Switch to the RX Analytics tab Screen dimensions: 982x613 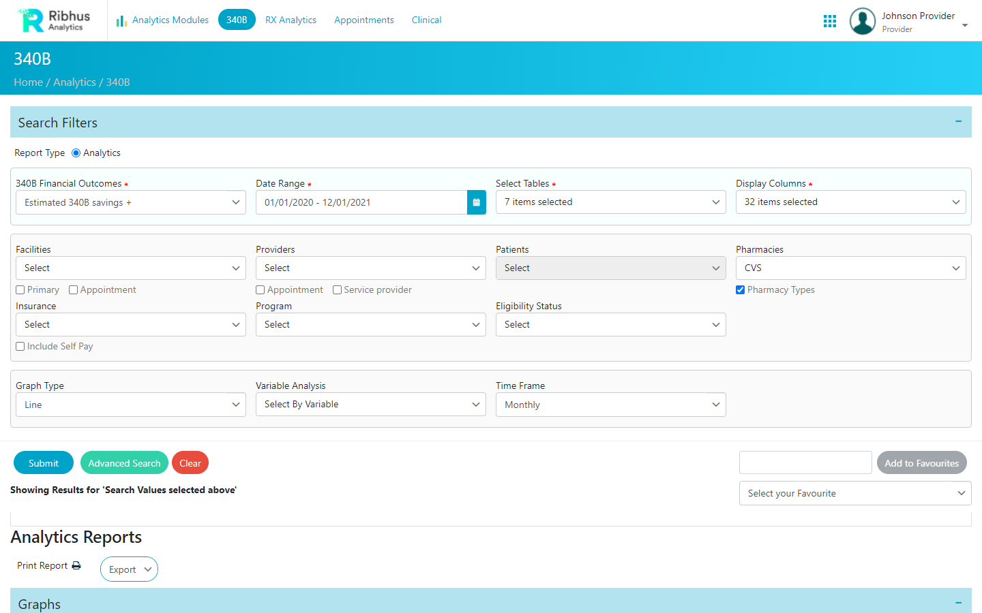click(291, 20)
